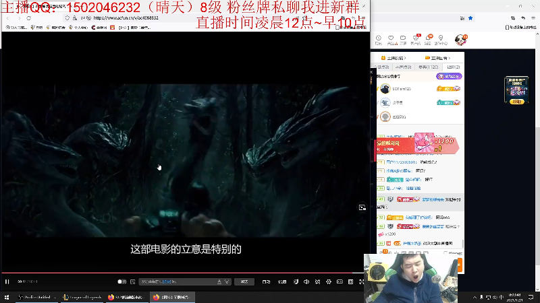Open the first bookmark on bookmarks bar

16,28
